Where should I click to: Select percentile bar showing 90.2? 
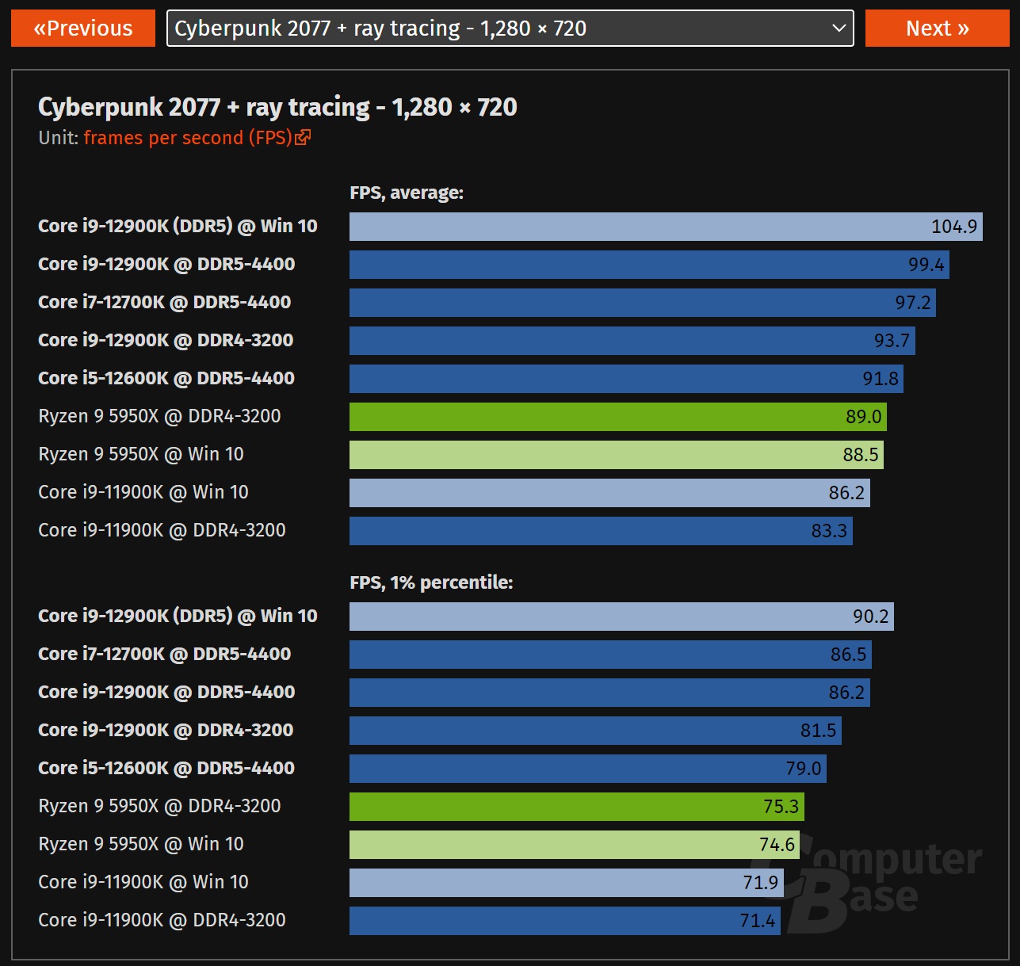point(621,617)
